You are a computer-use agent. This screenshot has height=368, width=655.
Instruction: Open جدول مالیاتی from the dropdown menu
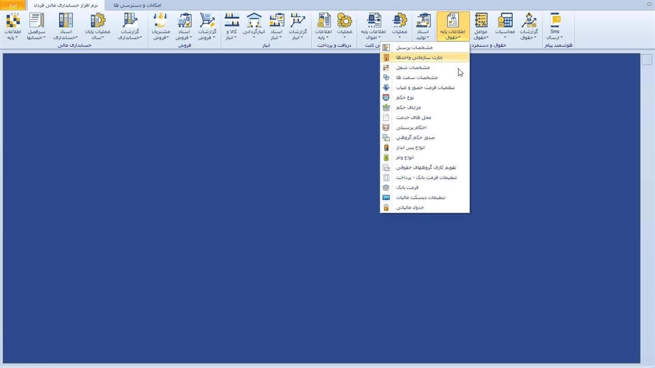[410, 208]
